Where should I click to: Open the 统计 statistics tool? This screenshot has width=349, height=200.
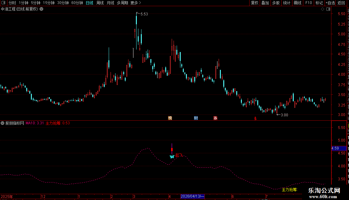point(286,3)
